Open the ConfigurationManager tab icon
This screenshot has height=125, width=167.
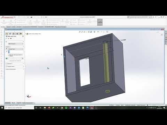(x=14, y=34)
